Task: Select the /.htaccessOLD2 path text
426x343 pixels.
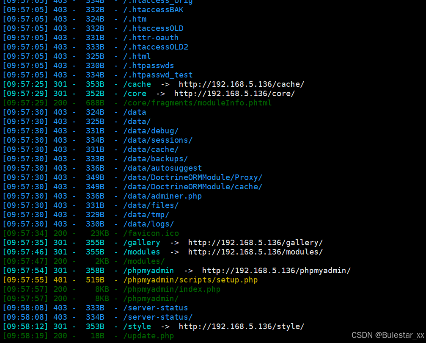Action: [x=156, y=47]
